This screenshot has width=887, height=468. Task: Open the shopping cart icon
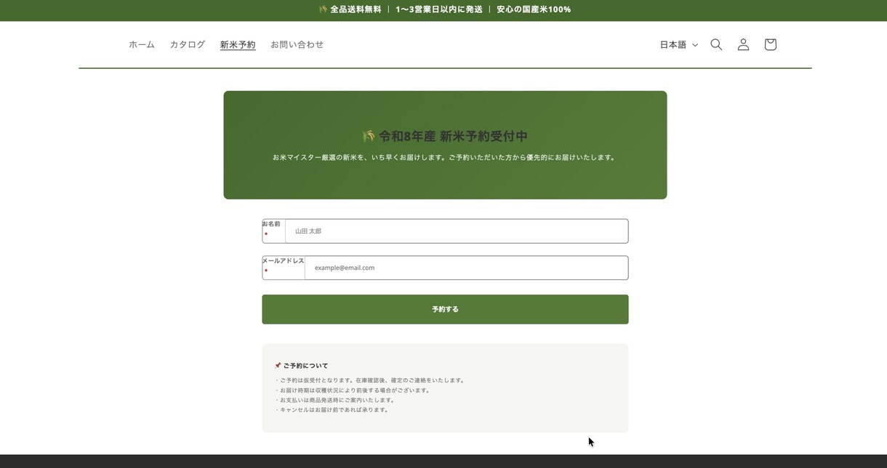point(771,44)
